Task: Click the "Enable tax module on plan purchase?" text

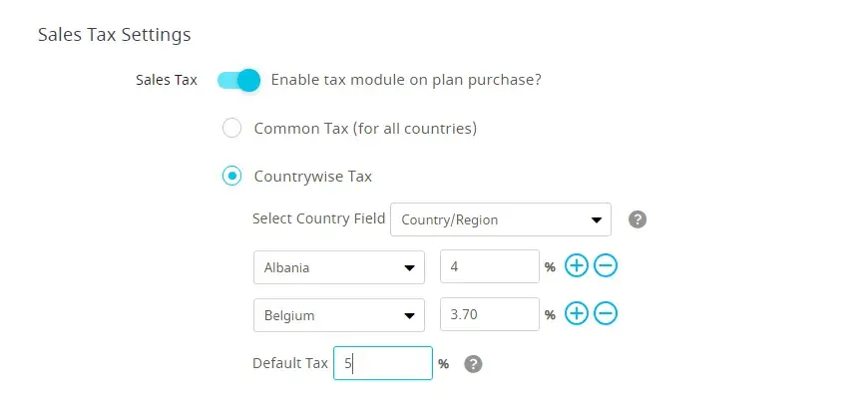Action: (x=406, y=80)
